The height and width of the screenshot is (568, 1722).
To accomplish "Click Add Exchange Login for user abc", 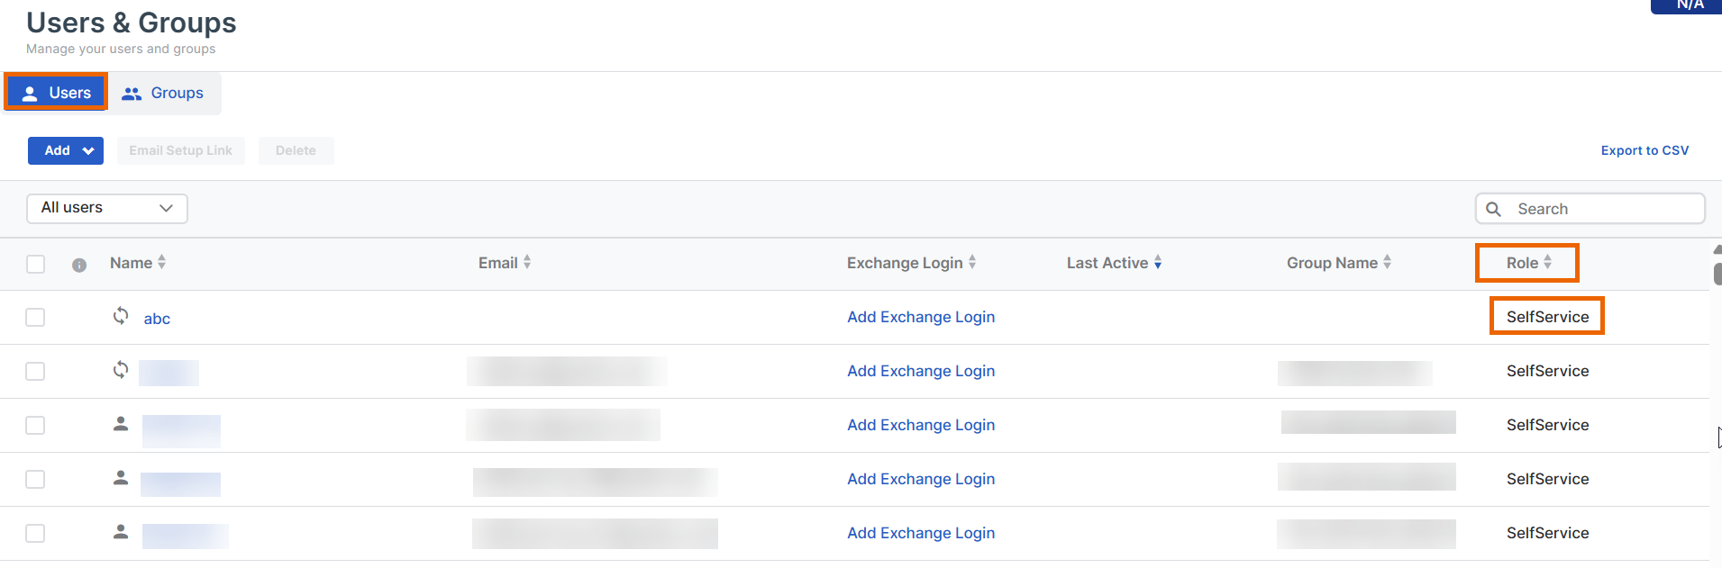I will point(920,317).
